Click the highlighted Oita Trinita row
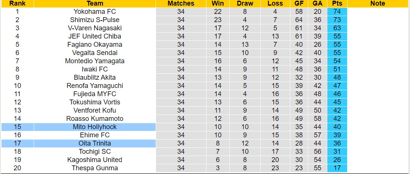410x174 pixels. tap(95, 143)
